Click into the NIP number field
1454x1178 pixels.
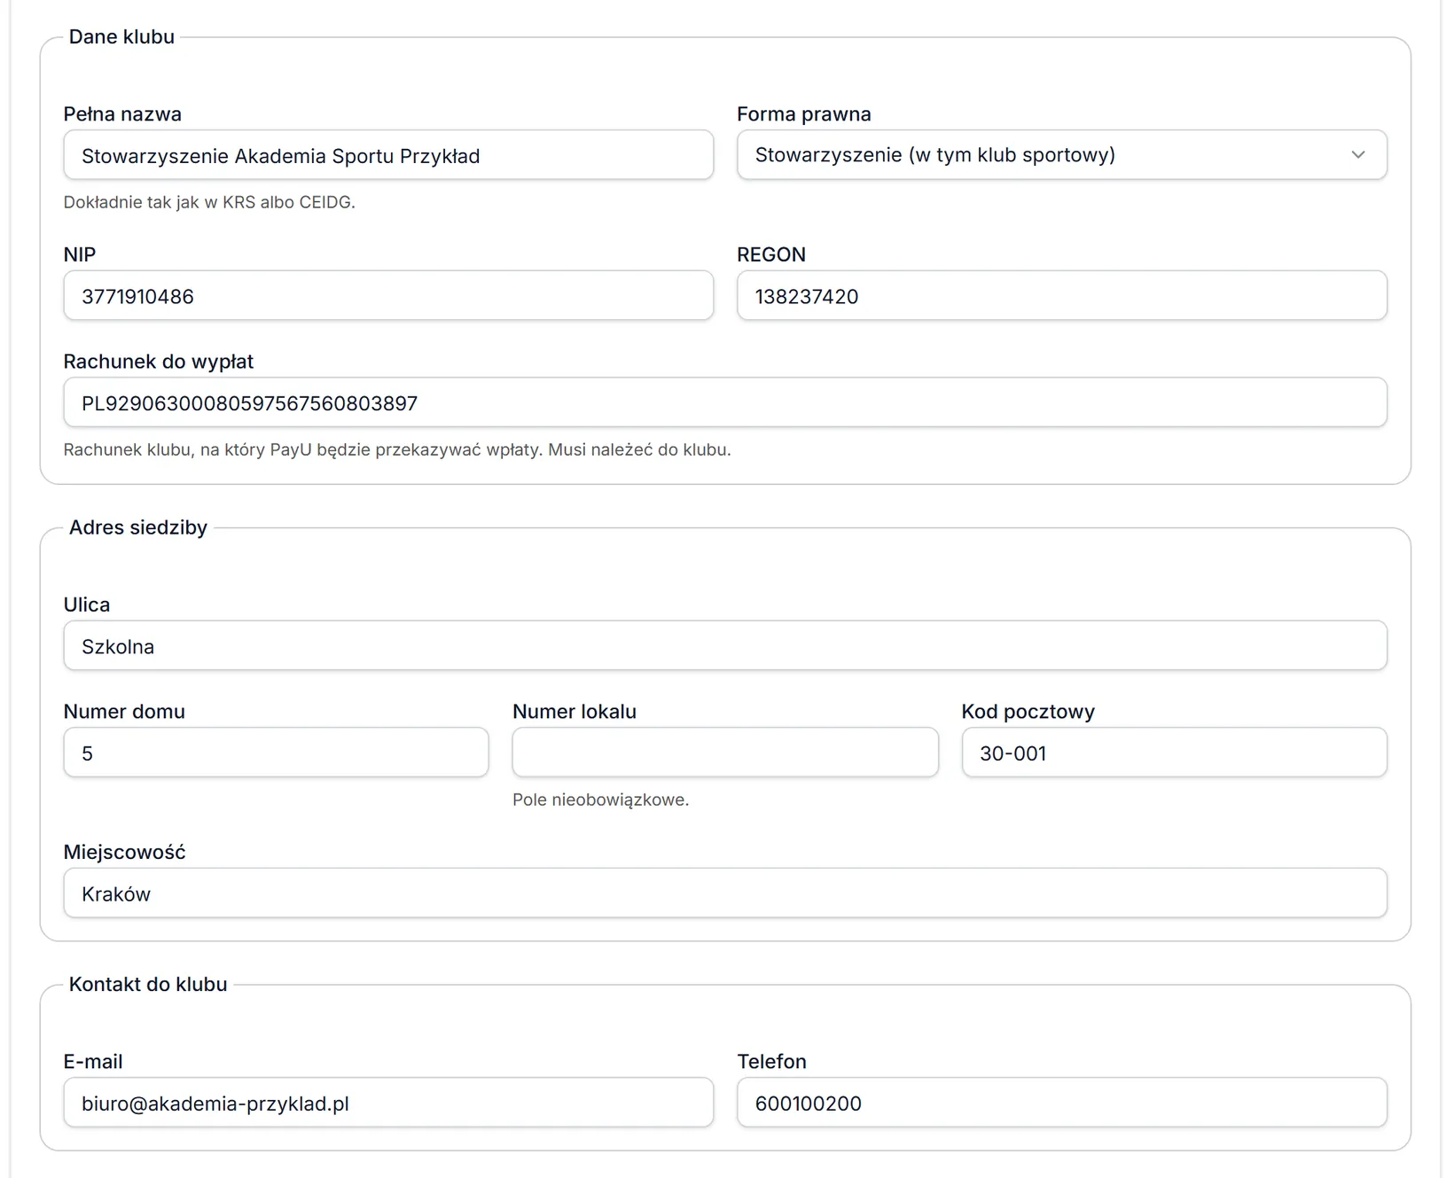[x=388, y=295]
